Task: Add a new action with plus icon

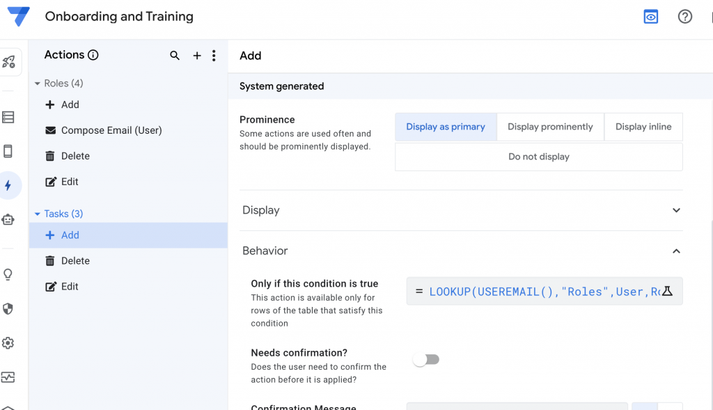Action: [197, 56]
